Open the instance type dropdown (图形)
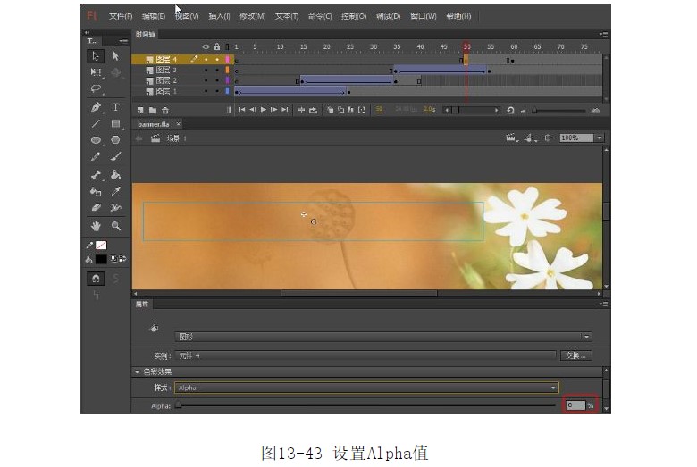Image resolution: width=697 pixels, height=467 pixels. tap(382, 337)
